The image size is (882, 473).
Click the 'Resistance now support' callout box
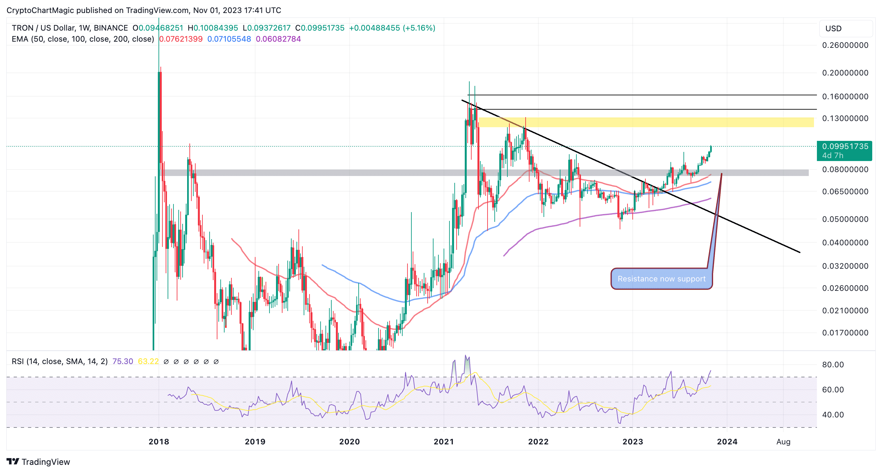pos(661,278)
